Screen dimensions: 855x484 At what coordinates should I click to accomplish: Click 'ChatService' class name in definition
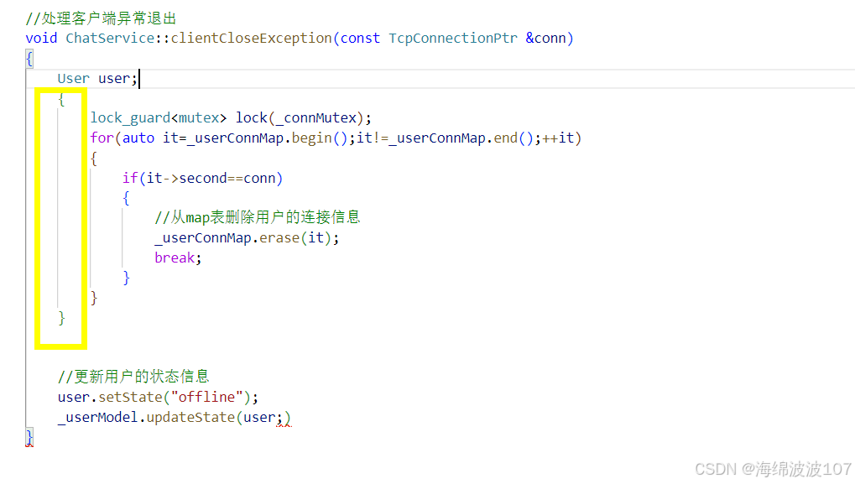click(x=110, y=38)
